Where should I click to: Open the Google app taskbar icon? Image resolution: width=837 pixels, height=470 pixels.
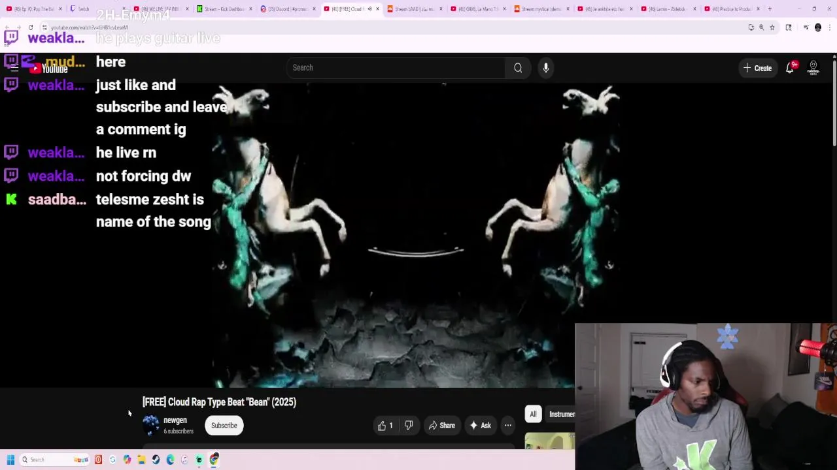click(x=112, y=460)
